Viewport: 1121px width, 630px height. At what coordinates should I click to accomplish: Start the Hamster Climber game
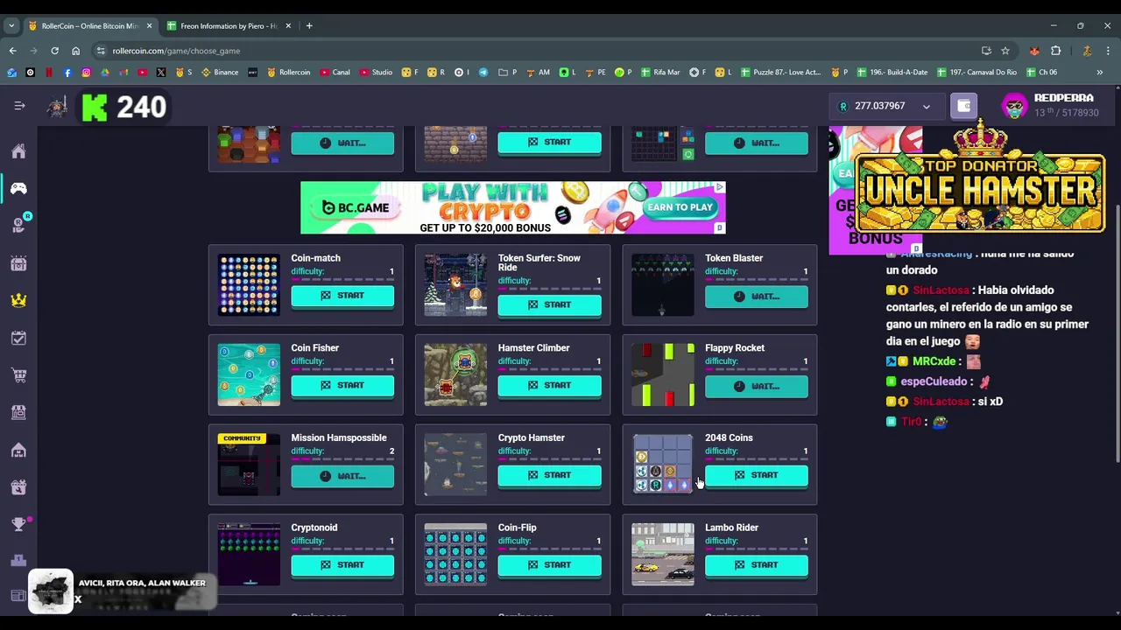(549, 385)
